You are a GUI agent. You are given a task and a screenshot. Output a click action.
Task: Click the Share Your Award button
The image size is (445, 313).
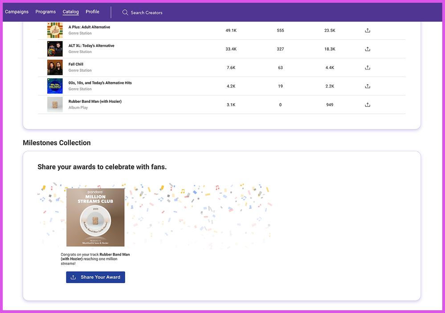(x=96, y=277)
